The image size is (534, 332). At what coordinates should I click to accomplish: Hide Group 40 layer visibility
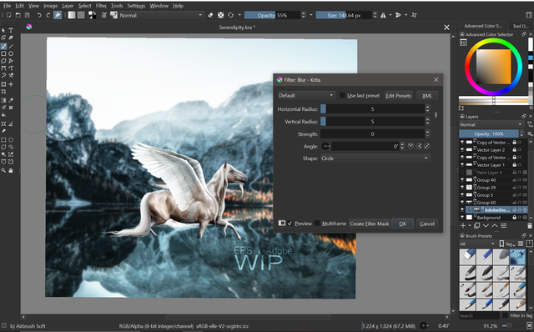[462, 180]
